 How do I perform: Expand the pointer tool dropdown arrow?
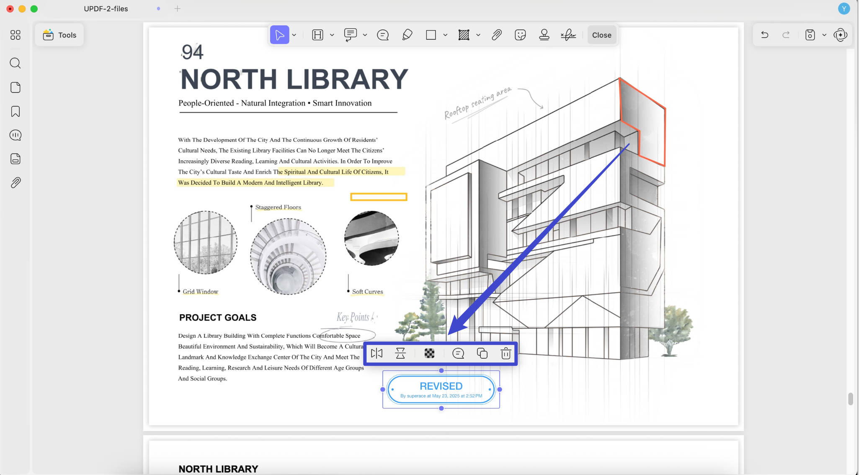(x=294, y=35)
